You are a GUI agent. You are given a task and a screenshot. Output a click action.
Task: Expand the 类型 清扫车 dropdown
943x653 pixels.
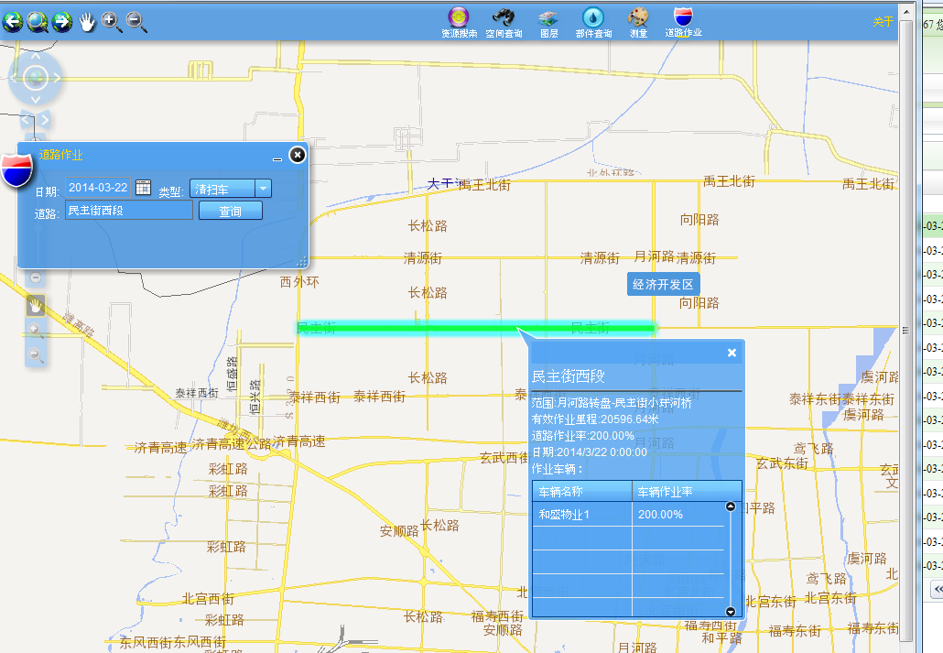click(x=263, y=189)
